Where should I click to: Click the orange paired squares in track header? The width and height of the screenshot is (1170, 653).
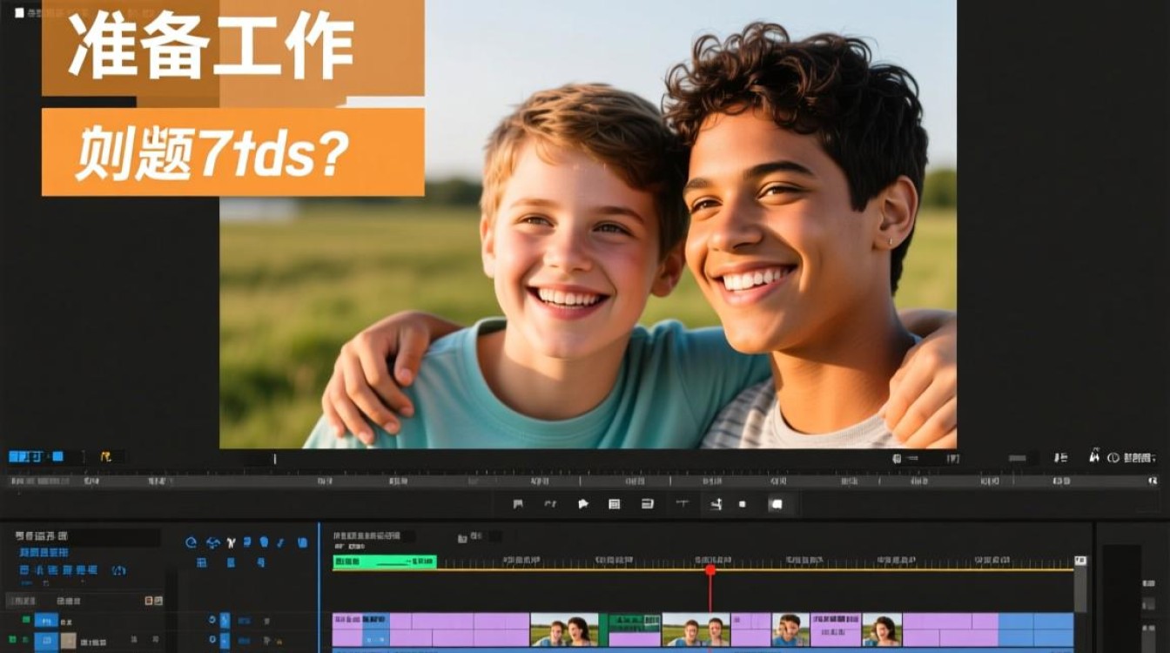154,601
